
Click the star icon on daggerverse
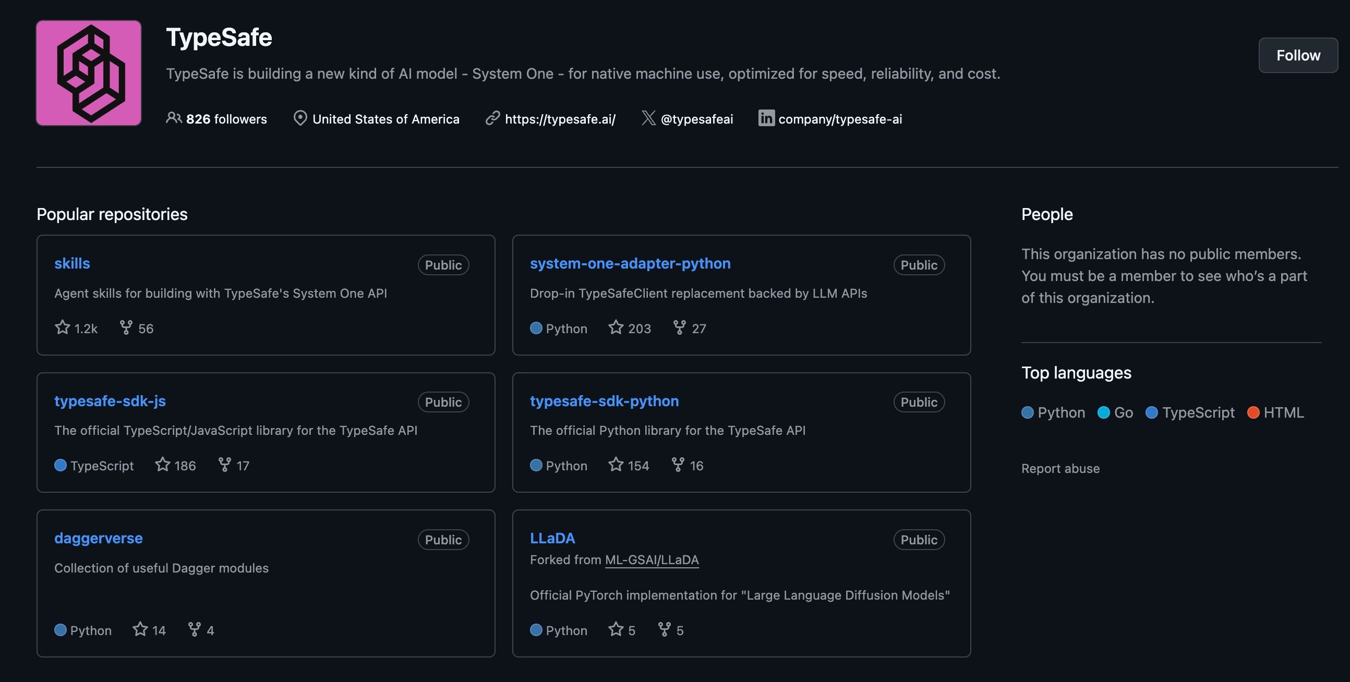point(140,629)
